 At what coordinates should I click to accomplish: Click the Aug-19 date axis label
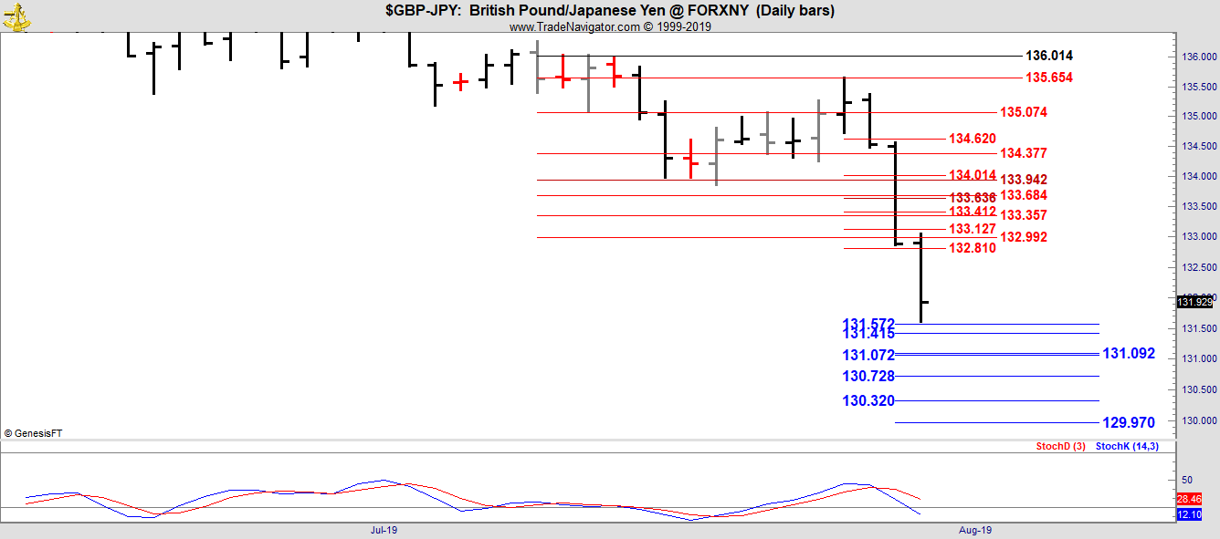coord(975,529)
